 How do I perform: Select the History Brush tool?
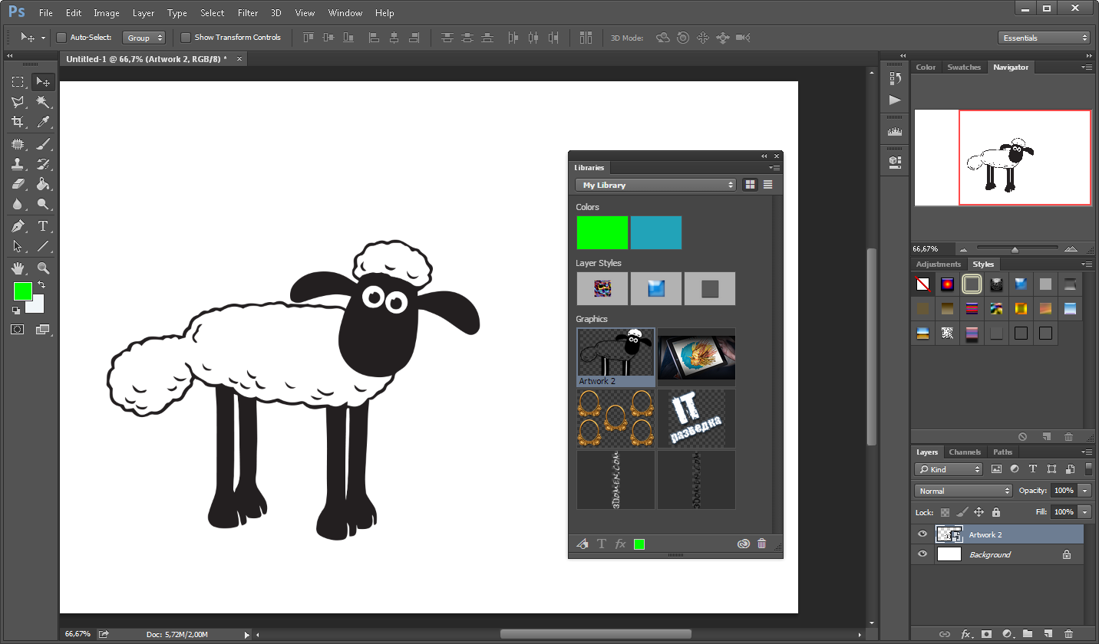click(x=44, y=164)
